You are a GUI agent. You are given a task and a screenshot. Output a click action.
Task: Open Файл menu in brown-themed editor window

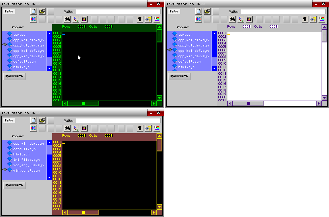click(9, 120)
